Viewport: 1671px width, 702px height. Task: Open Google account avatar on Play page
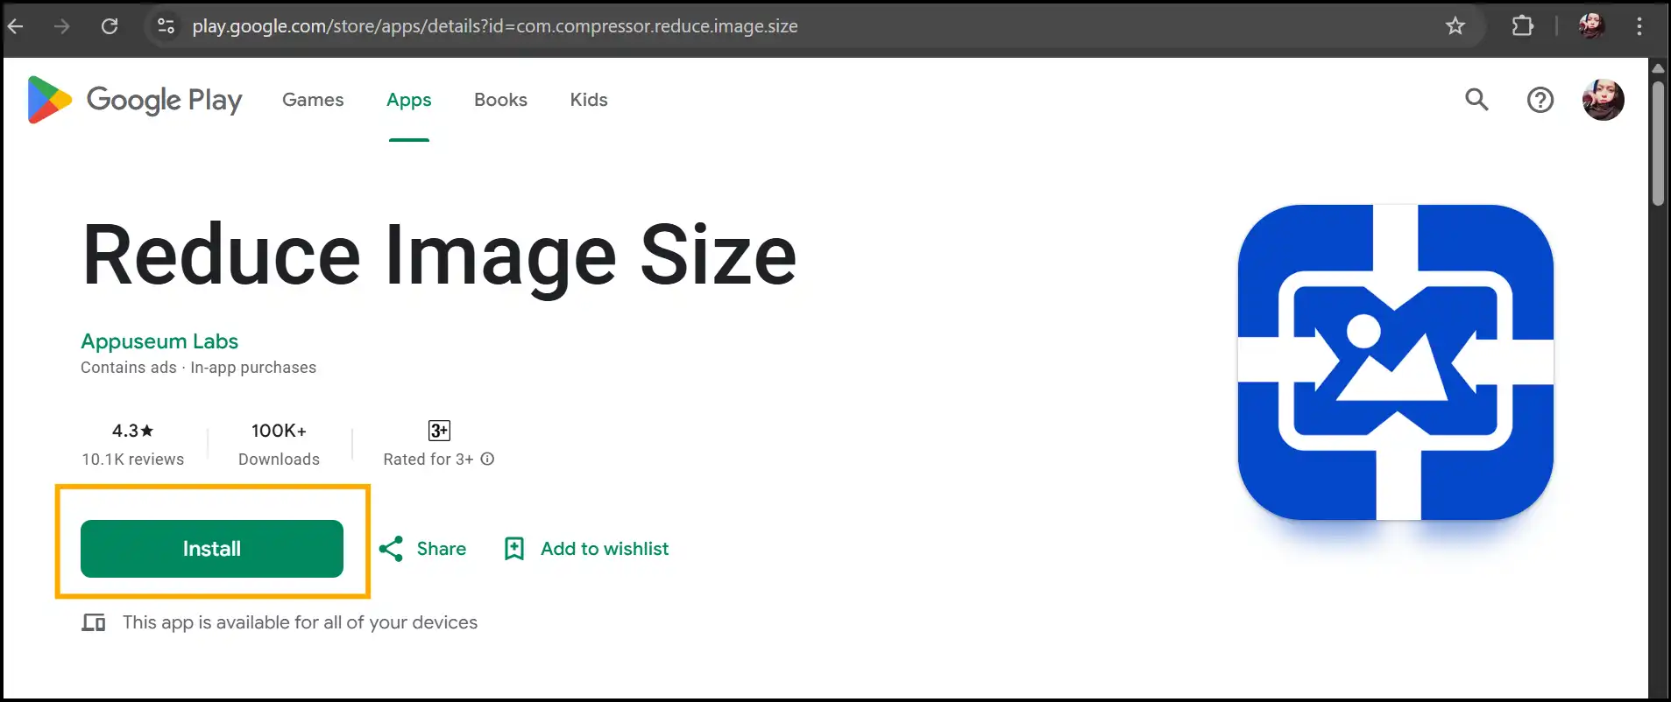click(1604, 100)
